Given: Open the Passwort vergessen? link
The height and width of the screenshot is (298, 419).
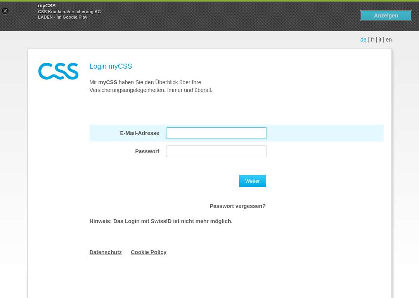Looking at the screenshot, I should click(237, 206).
